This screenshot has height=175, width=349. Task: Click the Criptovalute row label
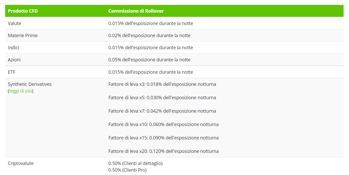pos(21,163)
